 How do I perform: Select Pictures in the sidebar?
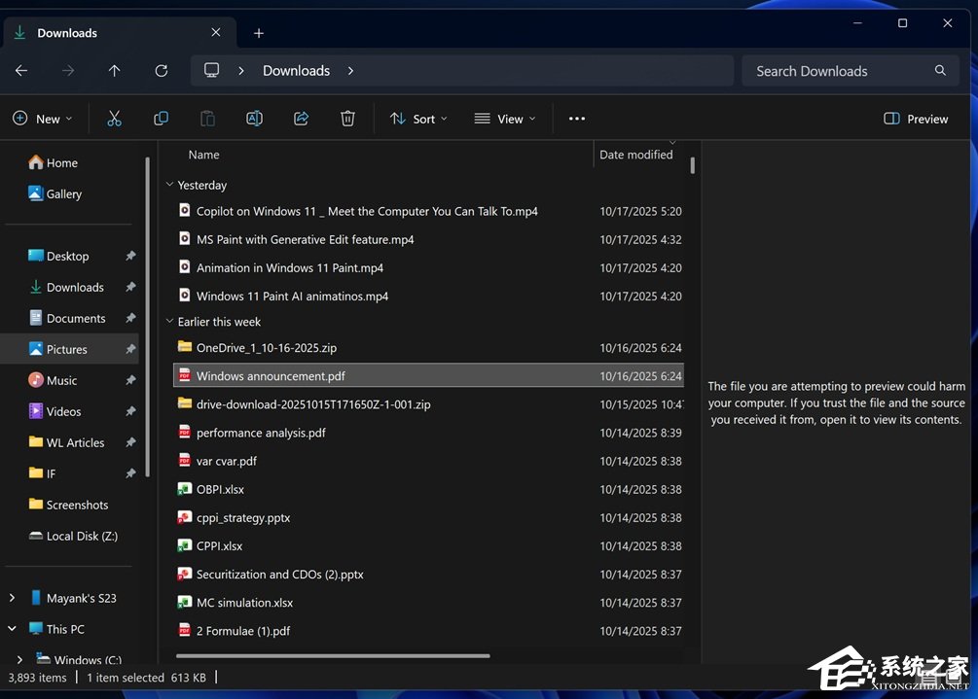click(66, 349)
